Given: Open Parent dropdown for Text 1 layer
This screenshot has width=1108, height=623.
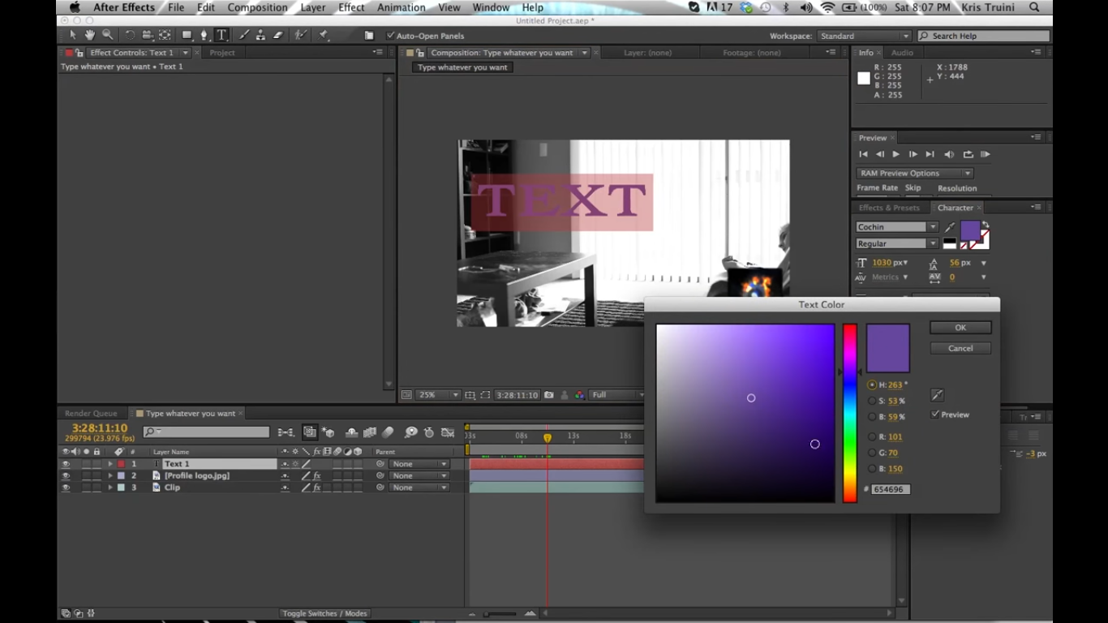Looking at the screenshot, I should tap(419, 464).
